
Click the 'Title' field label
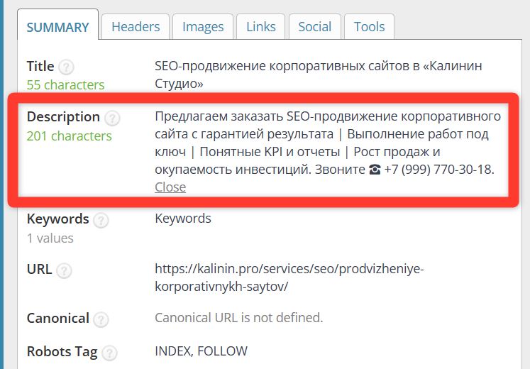(x=40, y=66)
